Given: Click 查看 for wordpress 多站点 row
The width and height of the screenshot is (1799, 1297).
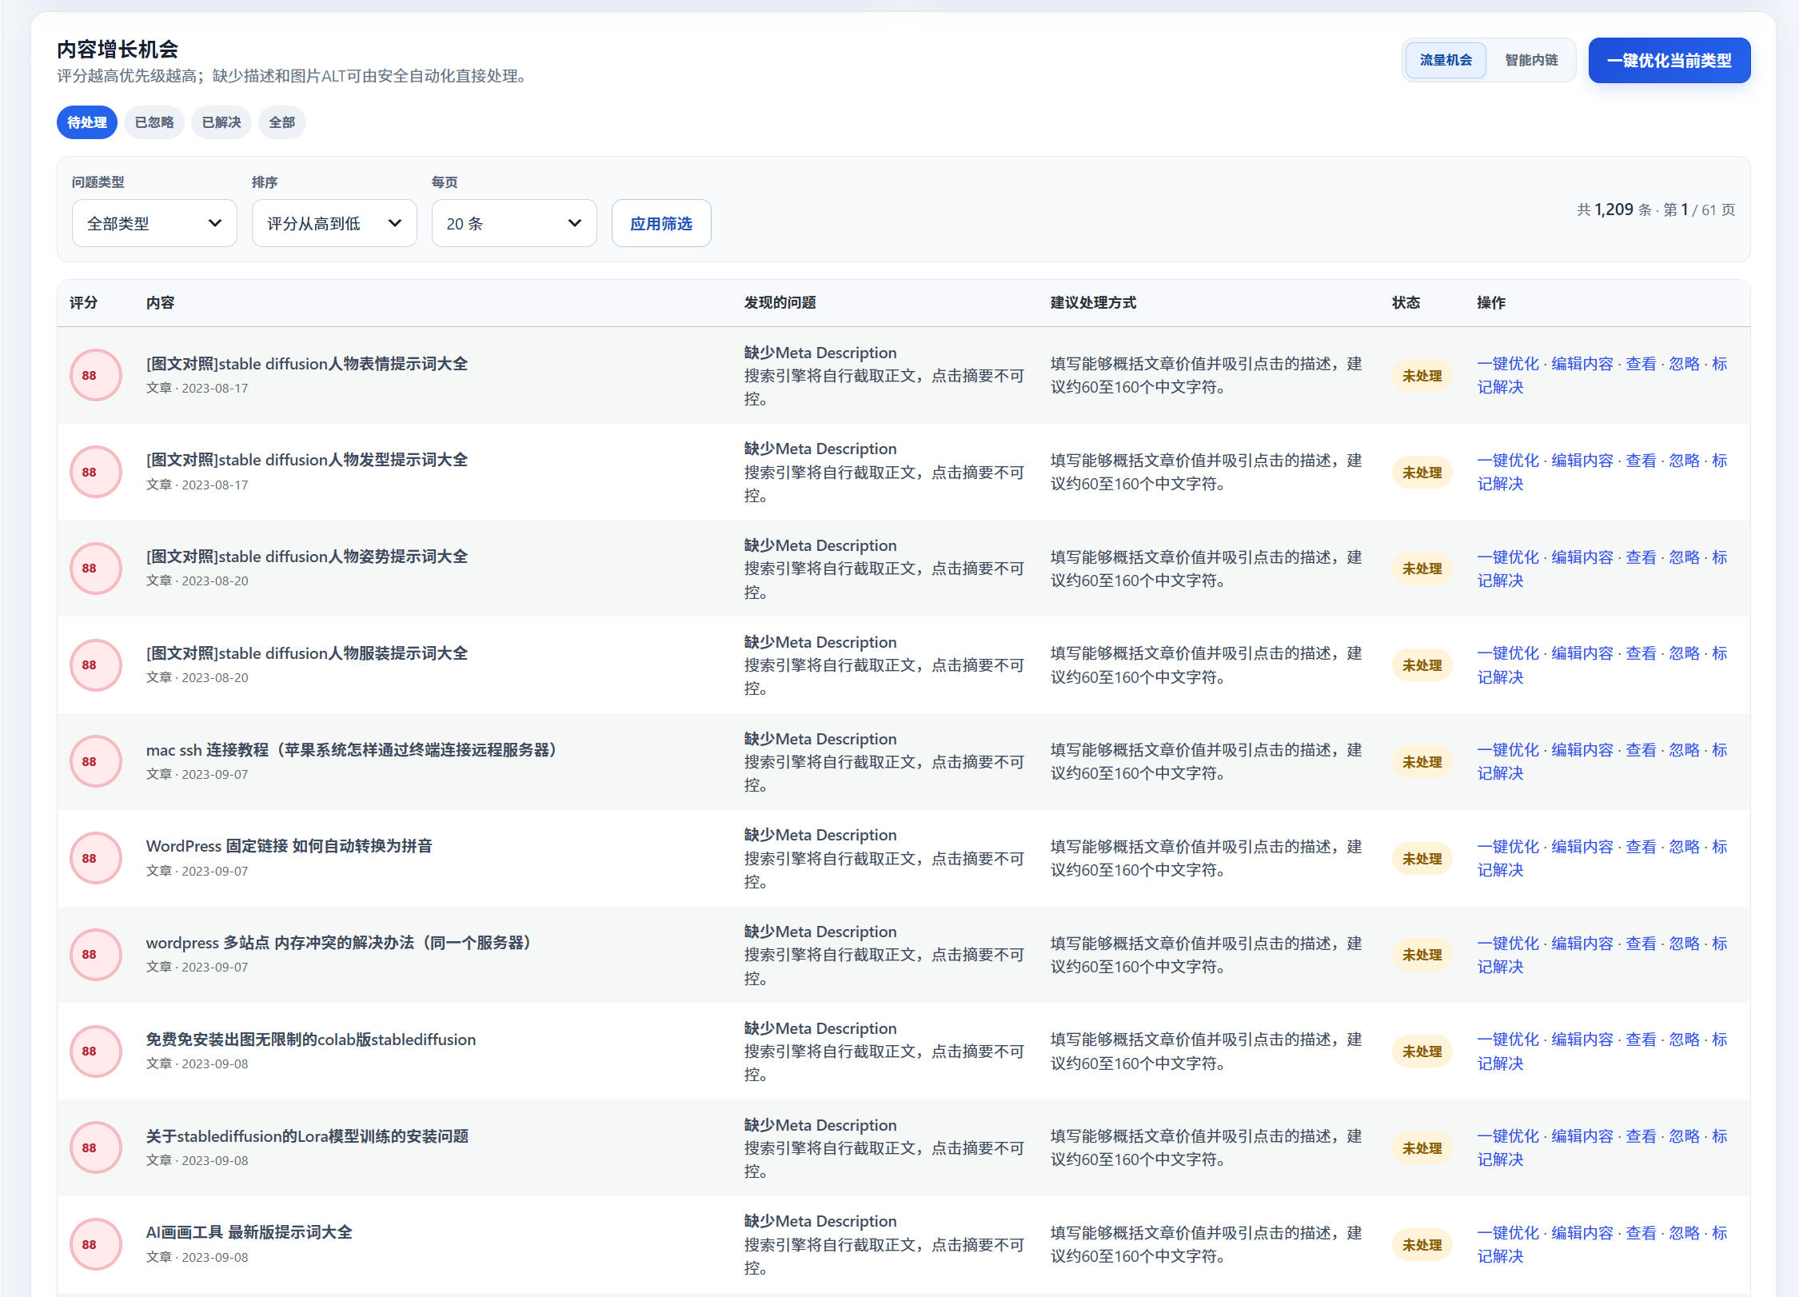Looking at the screenshot, I should coord(1641,944).
